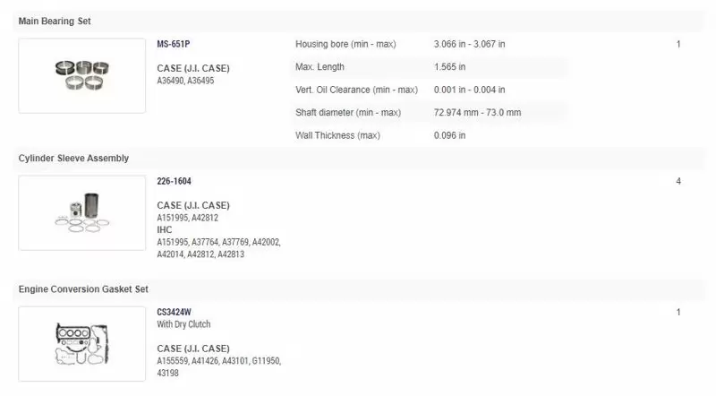Open part number CS3424W
This screenshot has height=396, width=716.
point(174,312)
